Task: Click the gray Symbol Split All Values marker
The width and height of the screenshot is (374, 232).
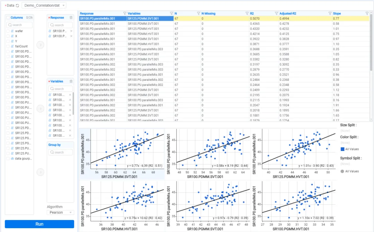Action: (x=342, y=171)
